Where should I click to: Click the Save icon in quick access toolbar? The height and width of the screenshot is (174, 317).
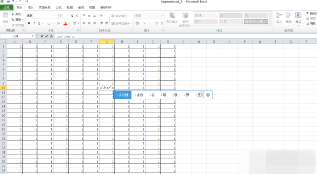point(8,1)
